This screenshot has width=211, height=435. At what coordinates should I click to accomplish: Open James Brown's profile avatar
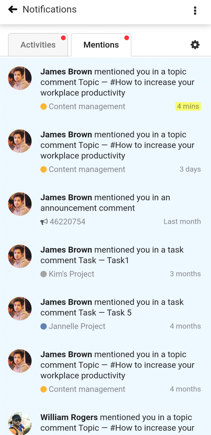[20, 78]
